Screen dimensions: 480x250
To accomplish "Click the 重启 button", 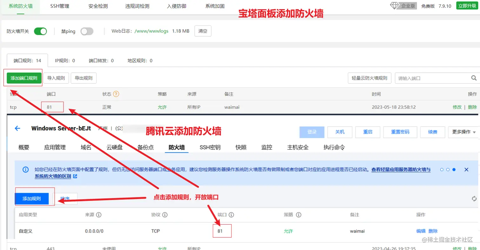I will click(368, 132).
